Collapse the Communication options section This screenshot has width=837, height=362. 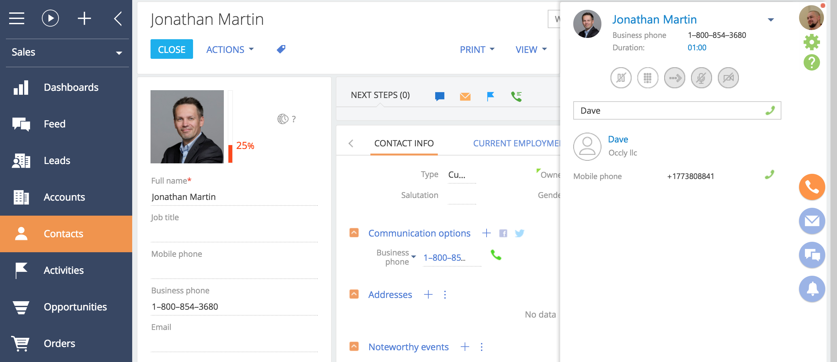354,233
